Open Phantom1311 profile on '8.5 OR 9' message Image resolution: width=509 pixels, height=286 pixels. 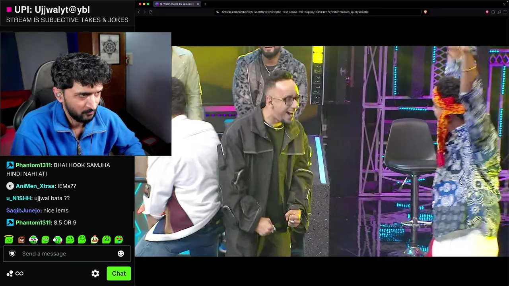tap(34, 222)
